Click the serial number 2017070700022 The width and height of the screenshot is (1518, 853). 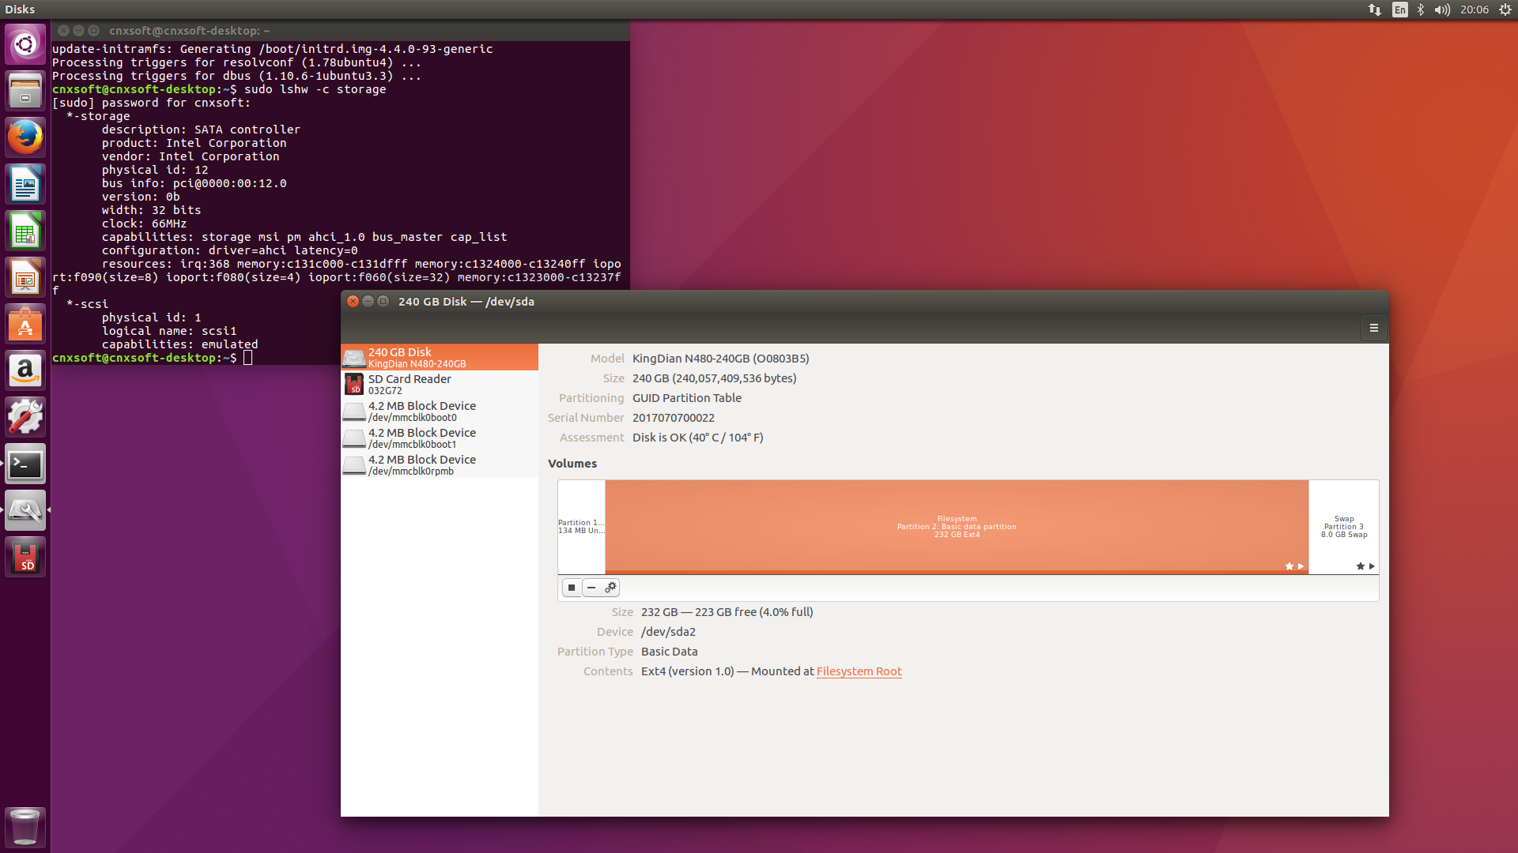[x=674, y=418]
